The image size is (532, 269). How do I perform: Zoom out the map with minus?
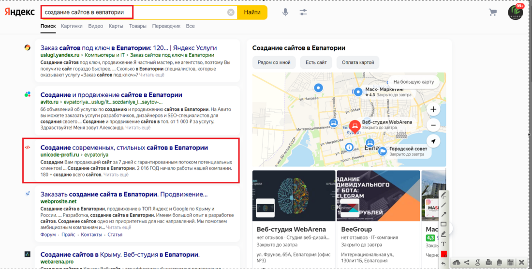point(433,125)
